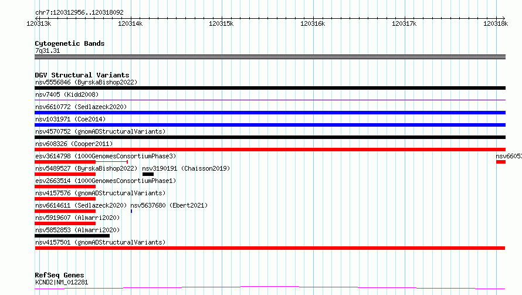Viewport: 522px width, 295px height.
Task: Click the short red bar below nsv66053
Action: [x=501, y=162]
